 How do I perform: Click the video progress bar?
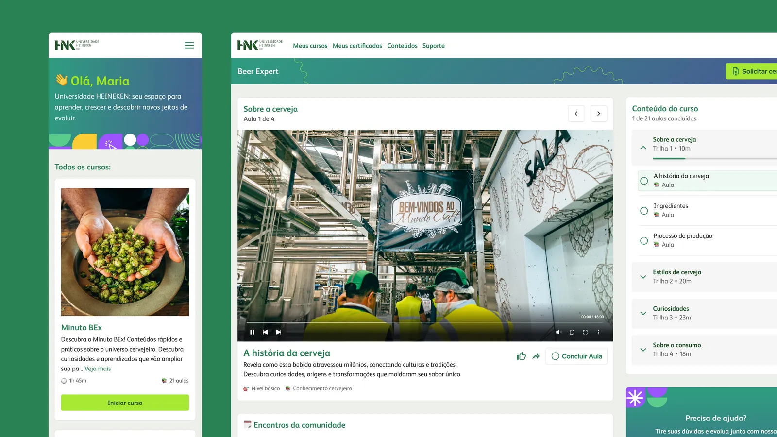425,322
